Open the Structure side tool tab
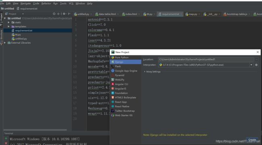Viewport: 262px width, 145px height. [x=1, y=37]
